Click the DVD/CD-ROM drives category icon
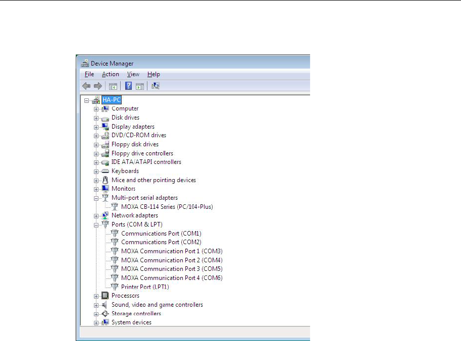The width and height of the screenshot is (461, 341). tap(105, 135)
